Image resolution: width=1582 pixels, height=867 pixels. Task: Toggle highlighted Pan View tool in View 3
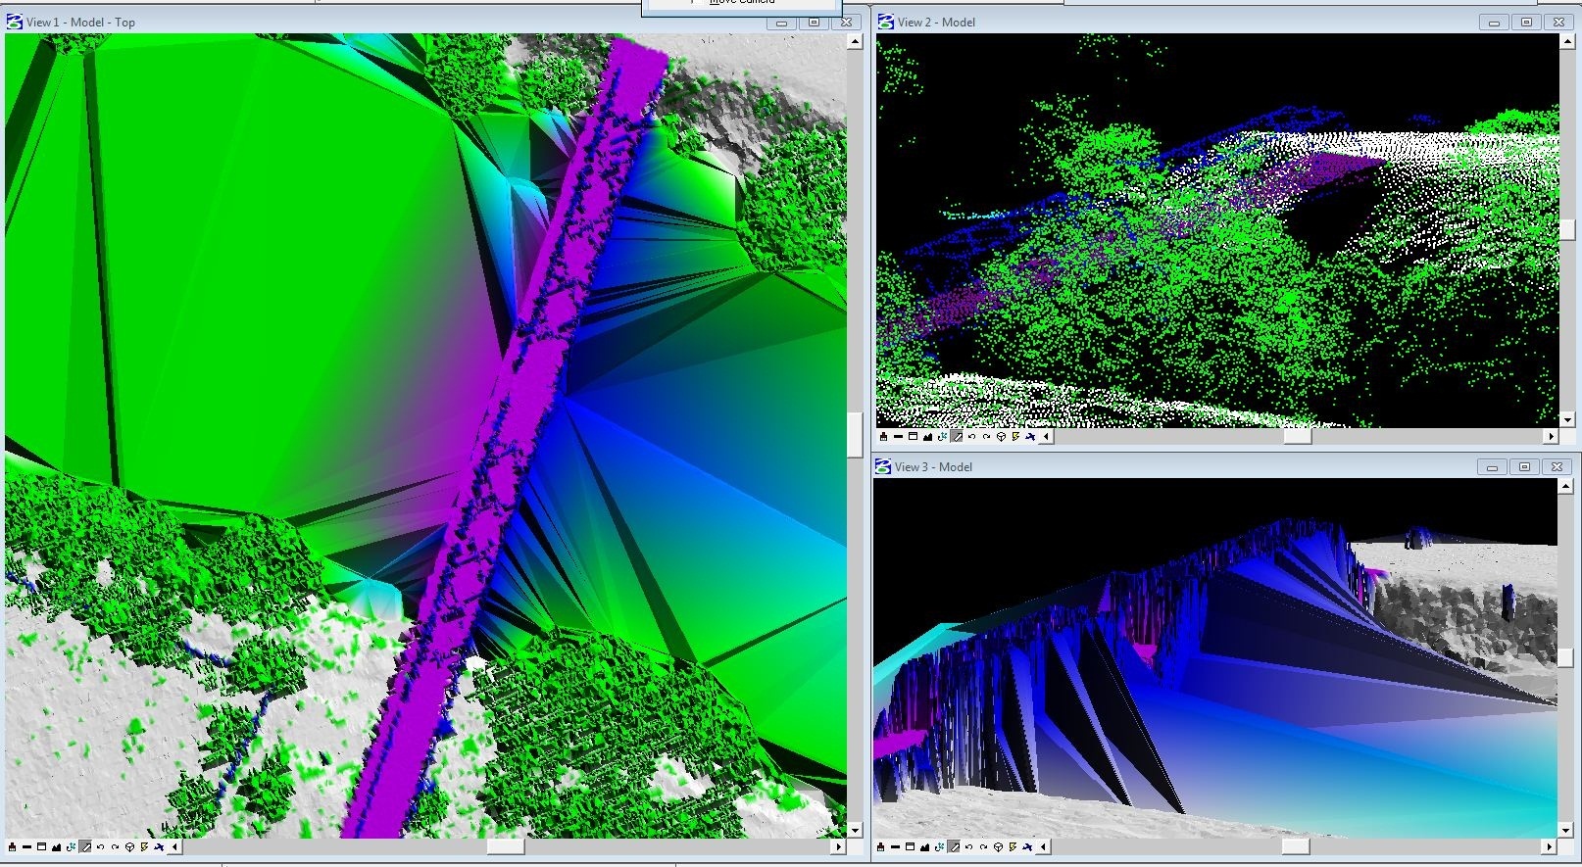(x=954, y=847)
